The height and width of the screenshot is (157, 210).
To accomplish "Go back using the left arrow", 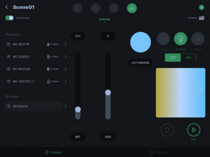I will (x=7, y=7).
